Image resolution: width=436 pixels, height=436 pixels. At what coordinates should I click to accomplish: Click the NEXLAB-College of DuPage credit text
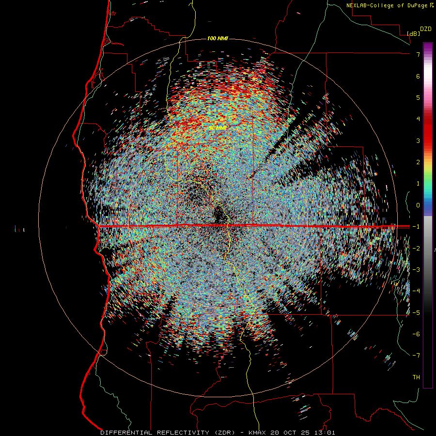(388, 5)
